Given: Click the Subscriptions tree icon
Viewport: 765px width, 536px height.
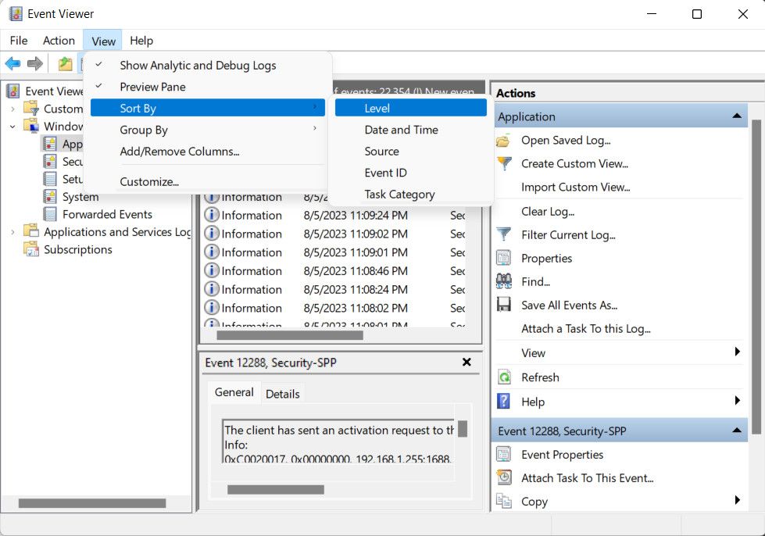Looking at the screenshot, I should 31,250.
